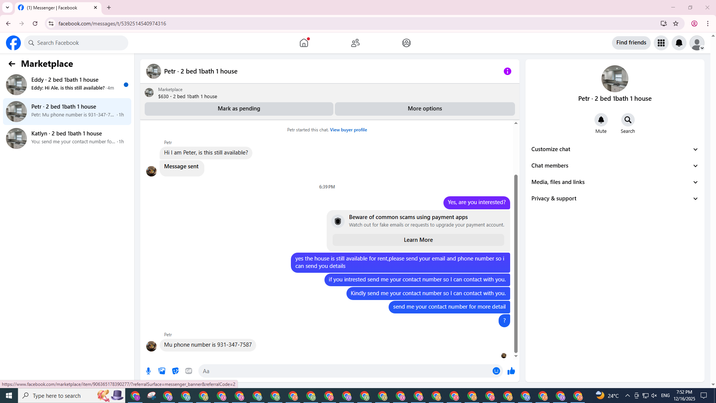Image resolution: width=716 pixels, height=403 pixels.
Task: Click the message input box
Action: [345, 371]
